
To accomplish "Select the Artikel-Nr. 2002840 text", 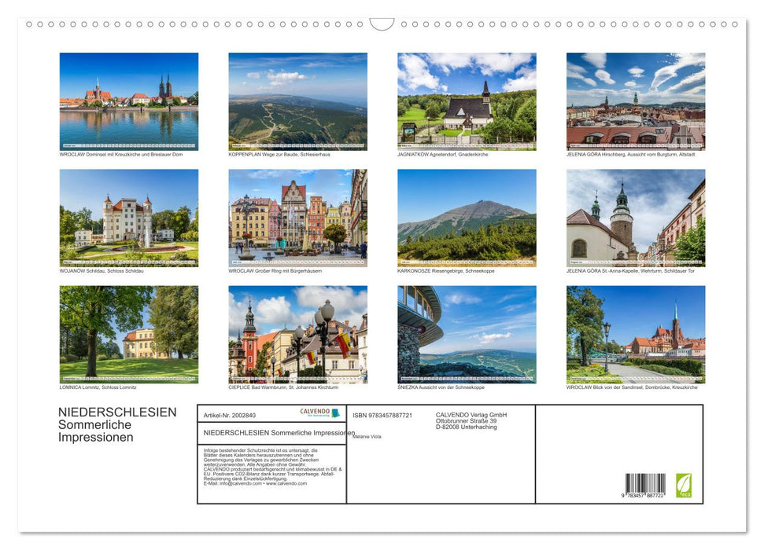I will (230, 416).
